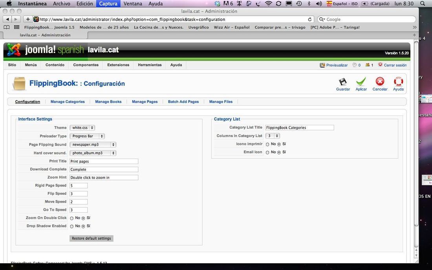The height and width of the screenshot is (270, 432).
Task: Click the Print Title input field
Action: pos(104,161)
